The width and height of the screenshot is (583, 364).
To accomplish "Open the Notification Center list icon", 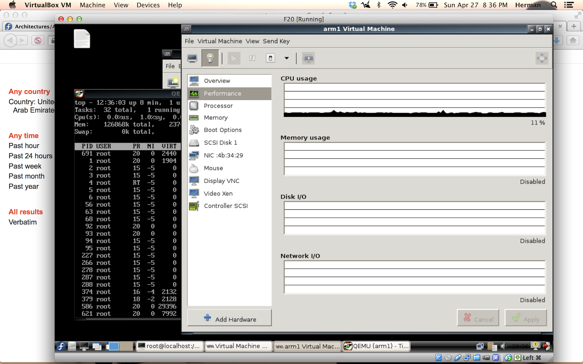I will click(x=569, y=5).
